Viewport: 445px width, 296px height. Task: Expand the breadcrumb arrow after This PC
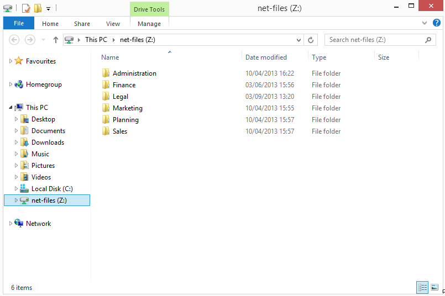[113, 40]
